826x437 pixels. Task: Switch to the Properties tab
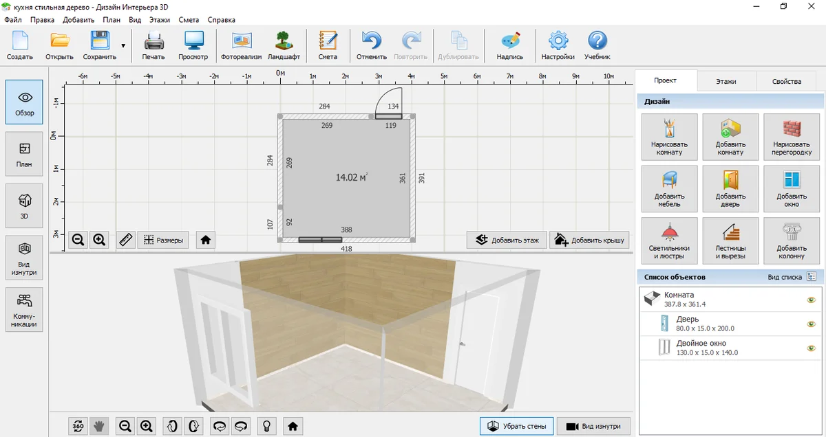click(786, 81)
